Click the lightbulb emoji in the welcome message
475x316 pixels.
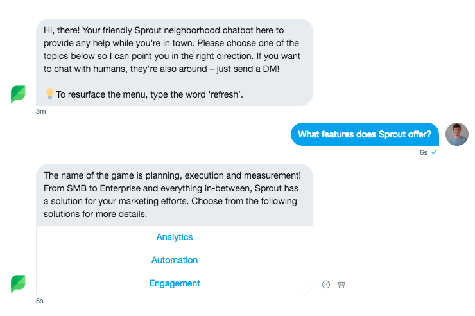coord(49,94)
